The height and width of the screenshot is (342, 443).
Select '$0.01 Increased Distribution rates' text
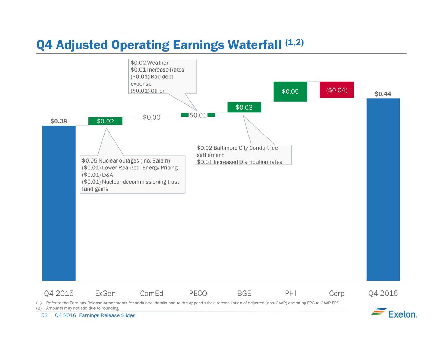[239, 162]
